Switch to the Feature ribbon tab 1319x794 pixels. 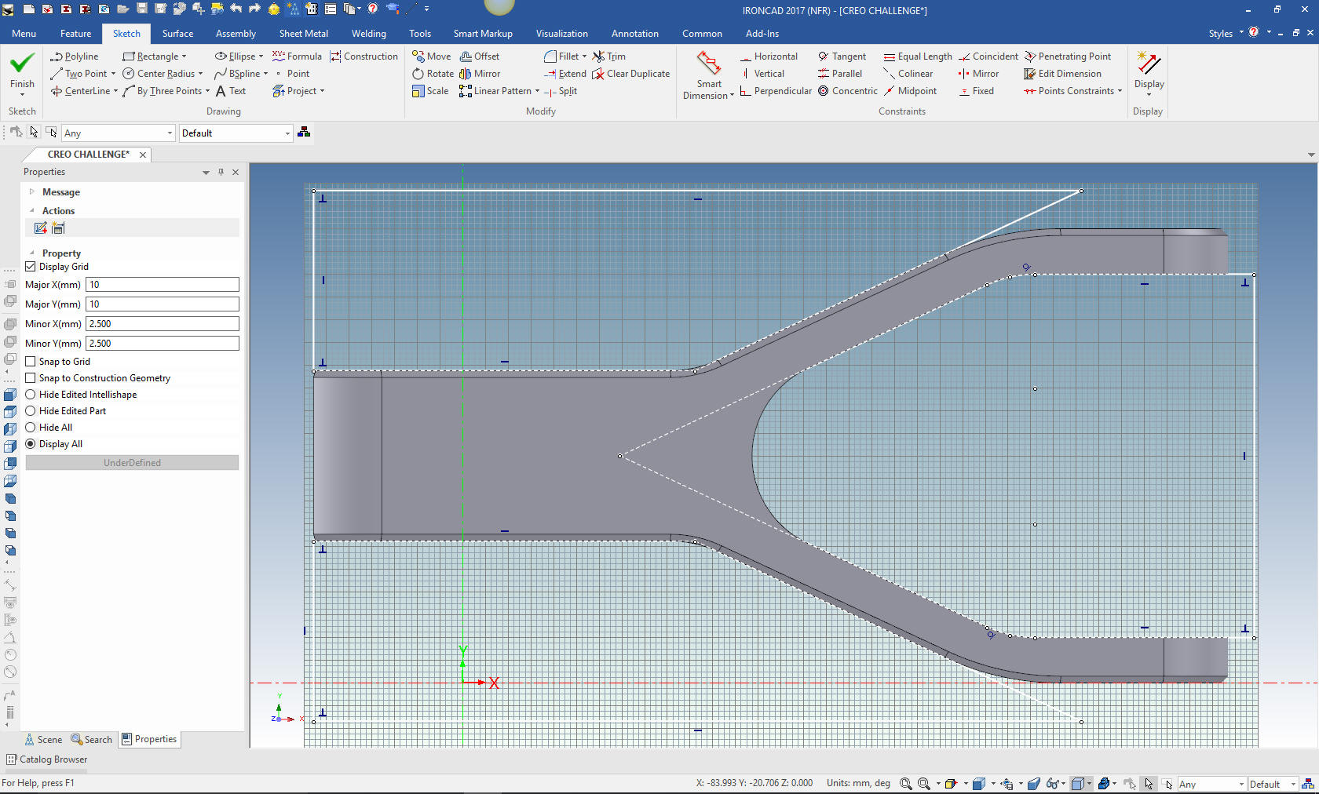pos(75,34)
